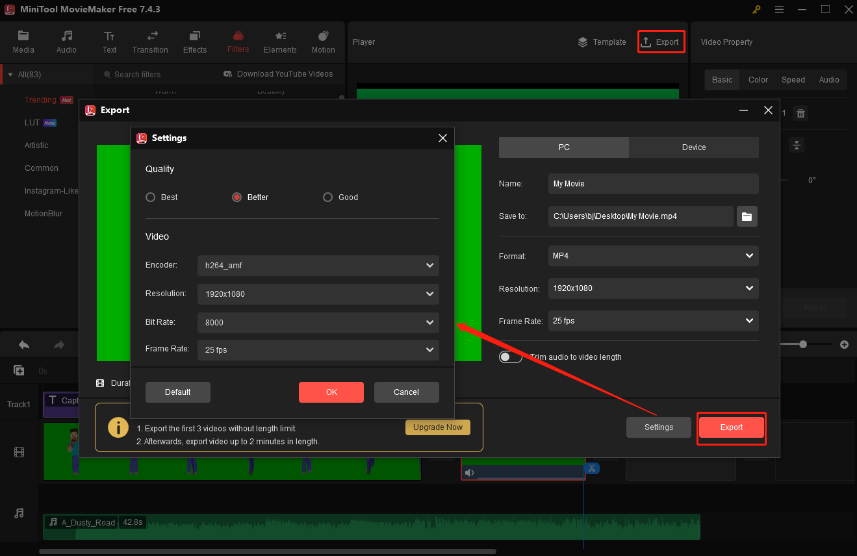Open the Audio library in top toolbar
Image resolution: width=857 pixels, height=556 pixels.
66,42
